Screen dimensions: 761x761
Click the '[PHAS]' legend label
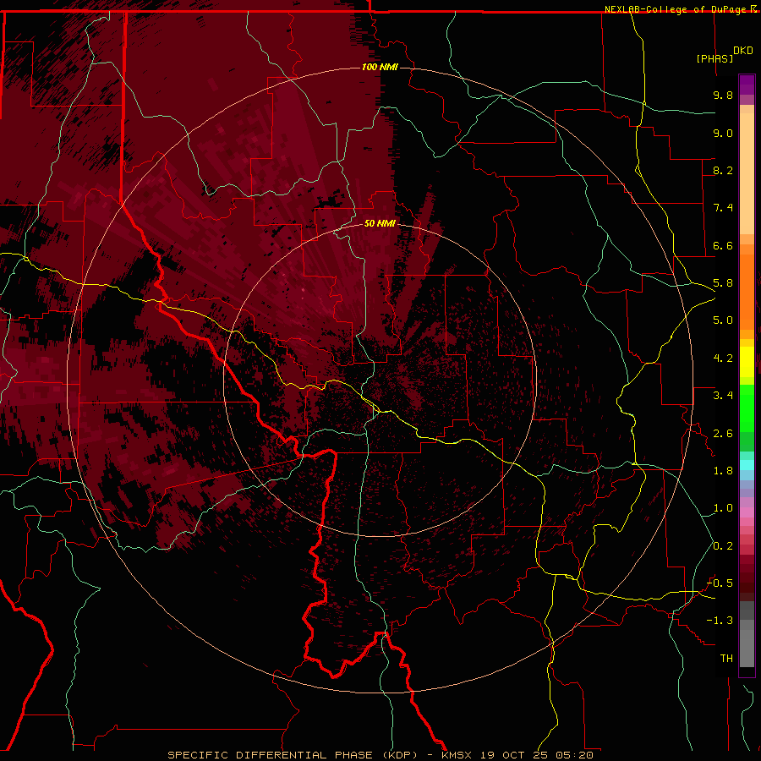point(714,58)
